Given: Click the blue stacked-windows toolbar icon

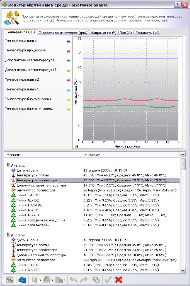Looking at the screenshot, I should (x=22, y=280).
